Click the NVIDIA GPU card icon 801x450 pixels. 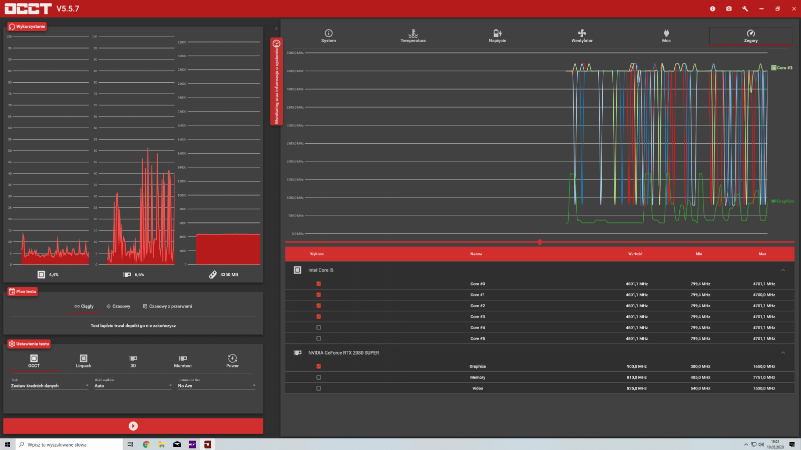297,352
